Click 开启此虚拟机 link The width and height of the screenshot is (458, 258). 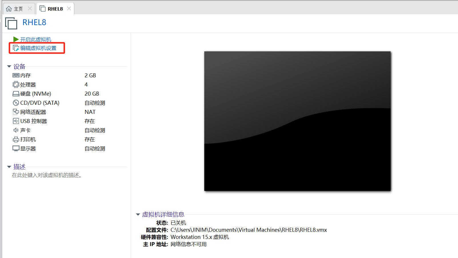pos(36,39)
